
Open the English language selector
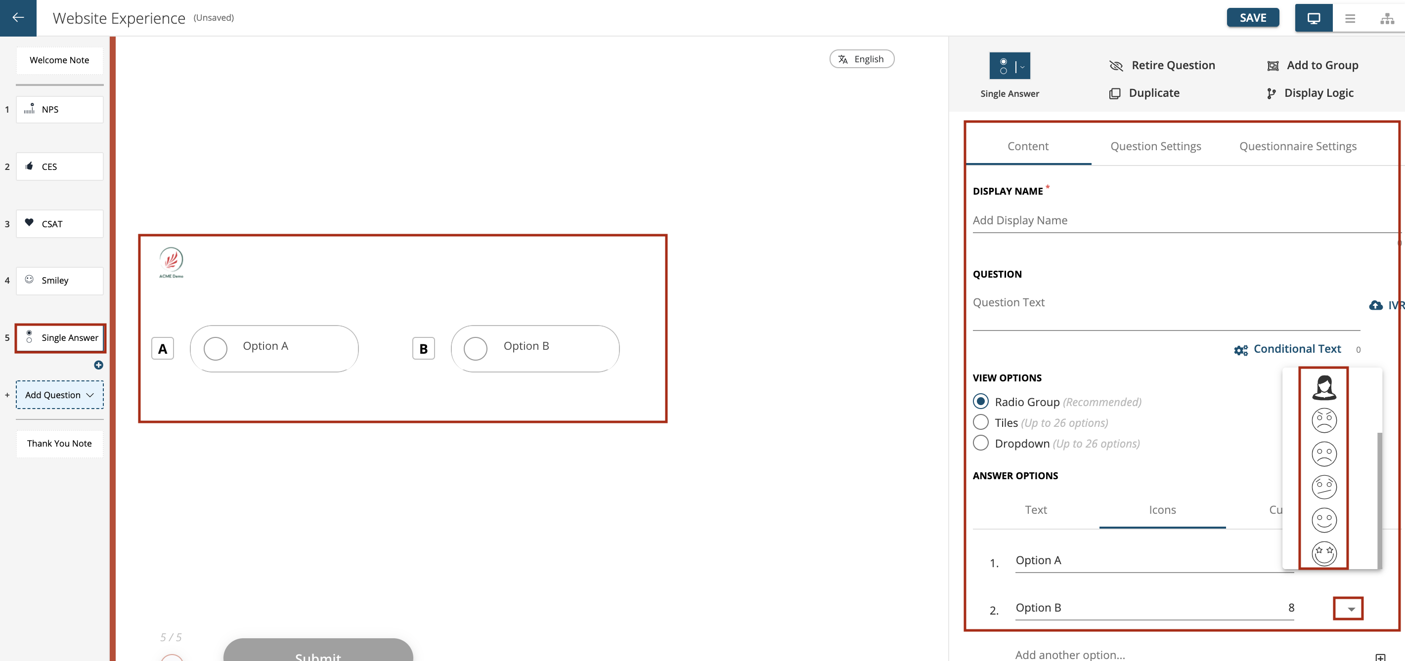(x=861, y=59)
